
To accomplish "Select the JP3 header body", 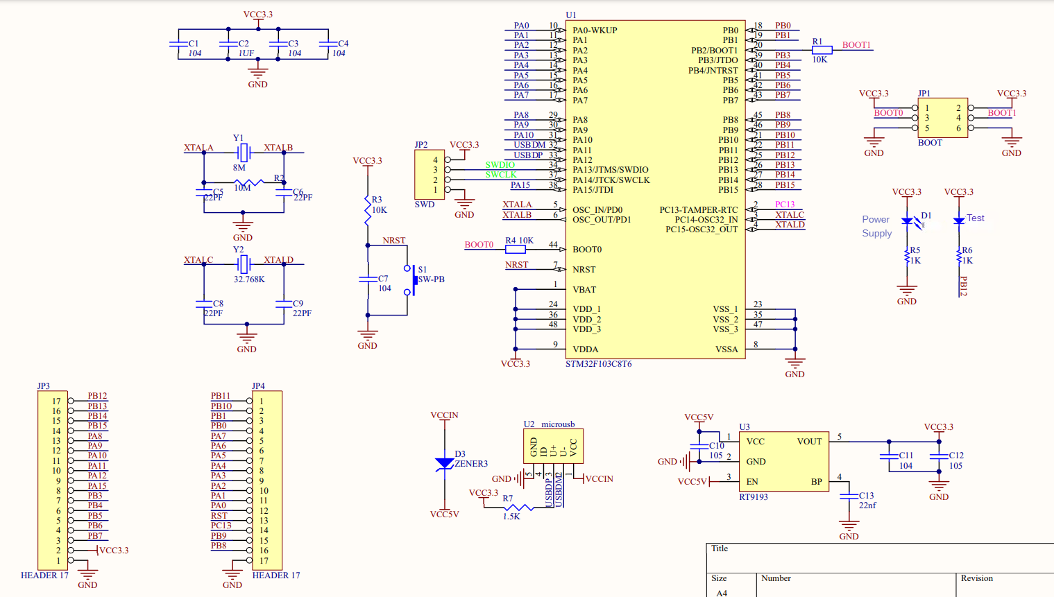I will (53, 481).
